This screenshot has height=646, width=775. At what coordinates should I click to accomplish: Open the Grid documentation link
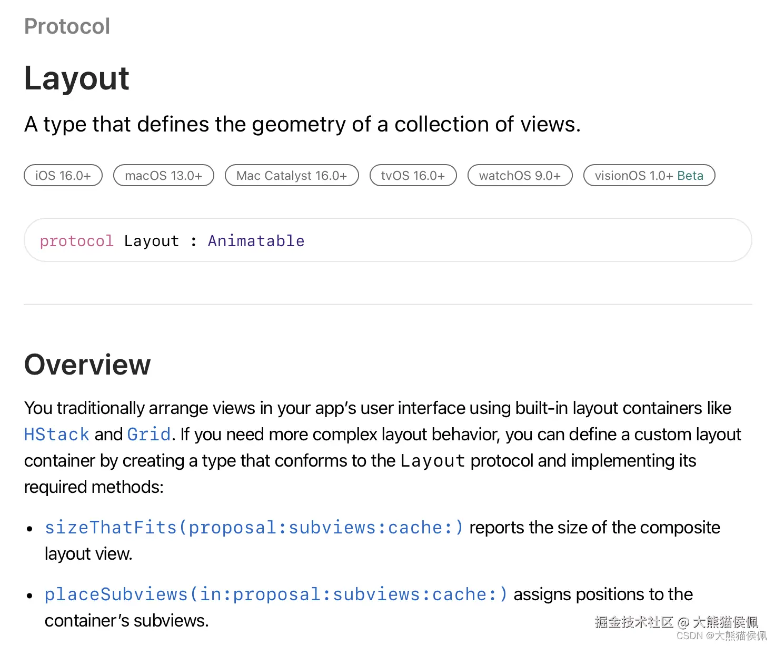click(149, 435)
